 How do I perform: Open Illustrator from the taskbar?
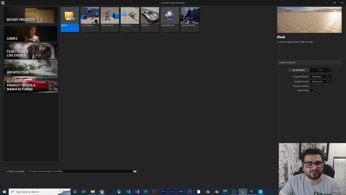[155, 192]
